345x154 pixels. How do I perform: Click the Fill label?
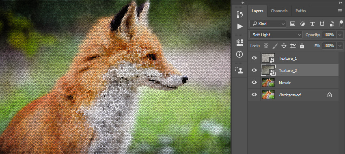point(318,46)
